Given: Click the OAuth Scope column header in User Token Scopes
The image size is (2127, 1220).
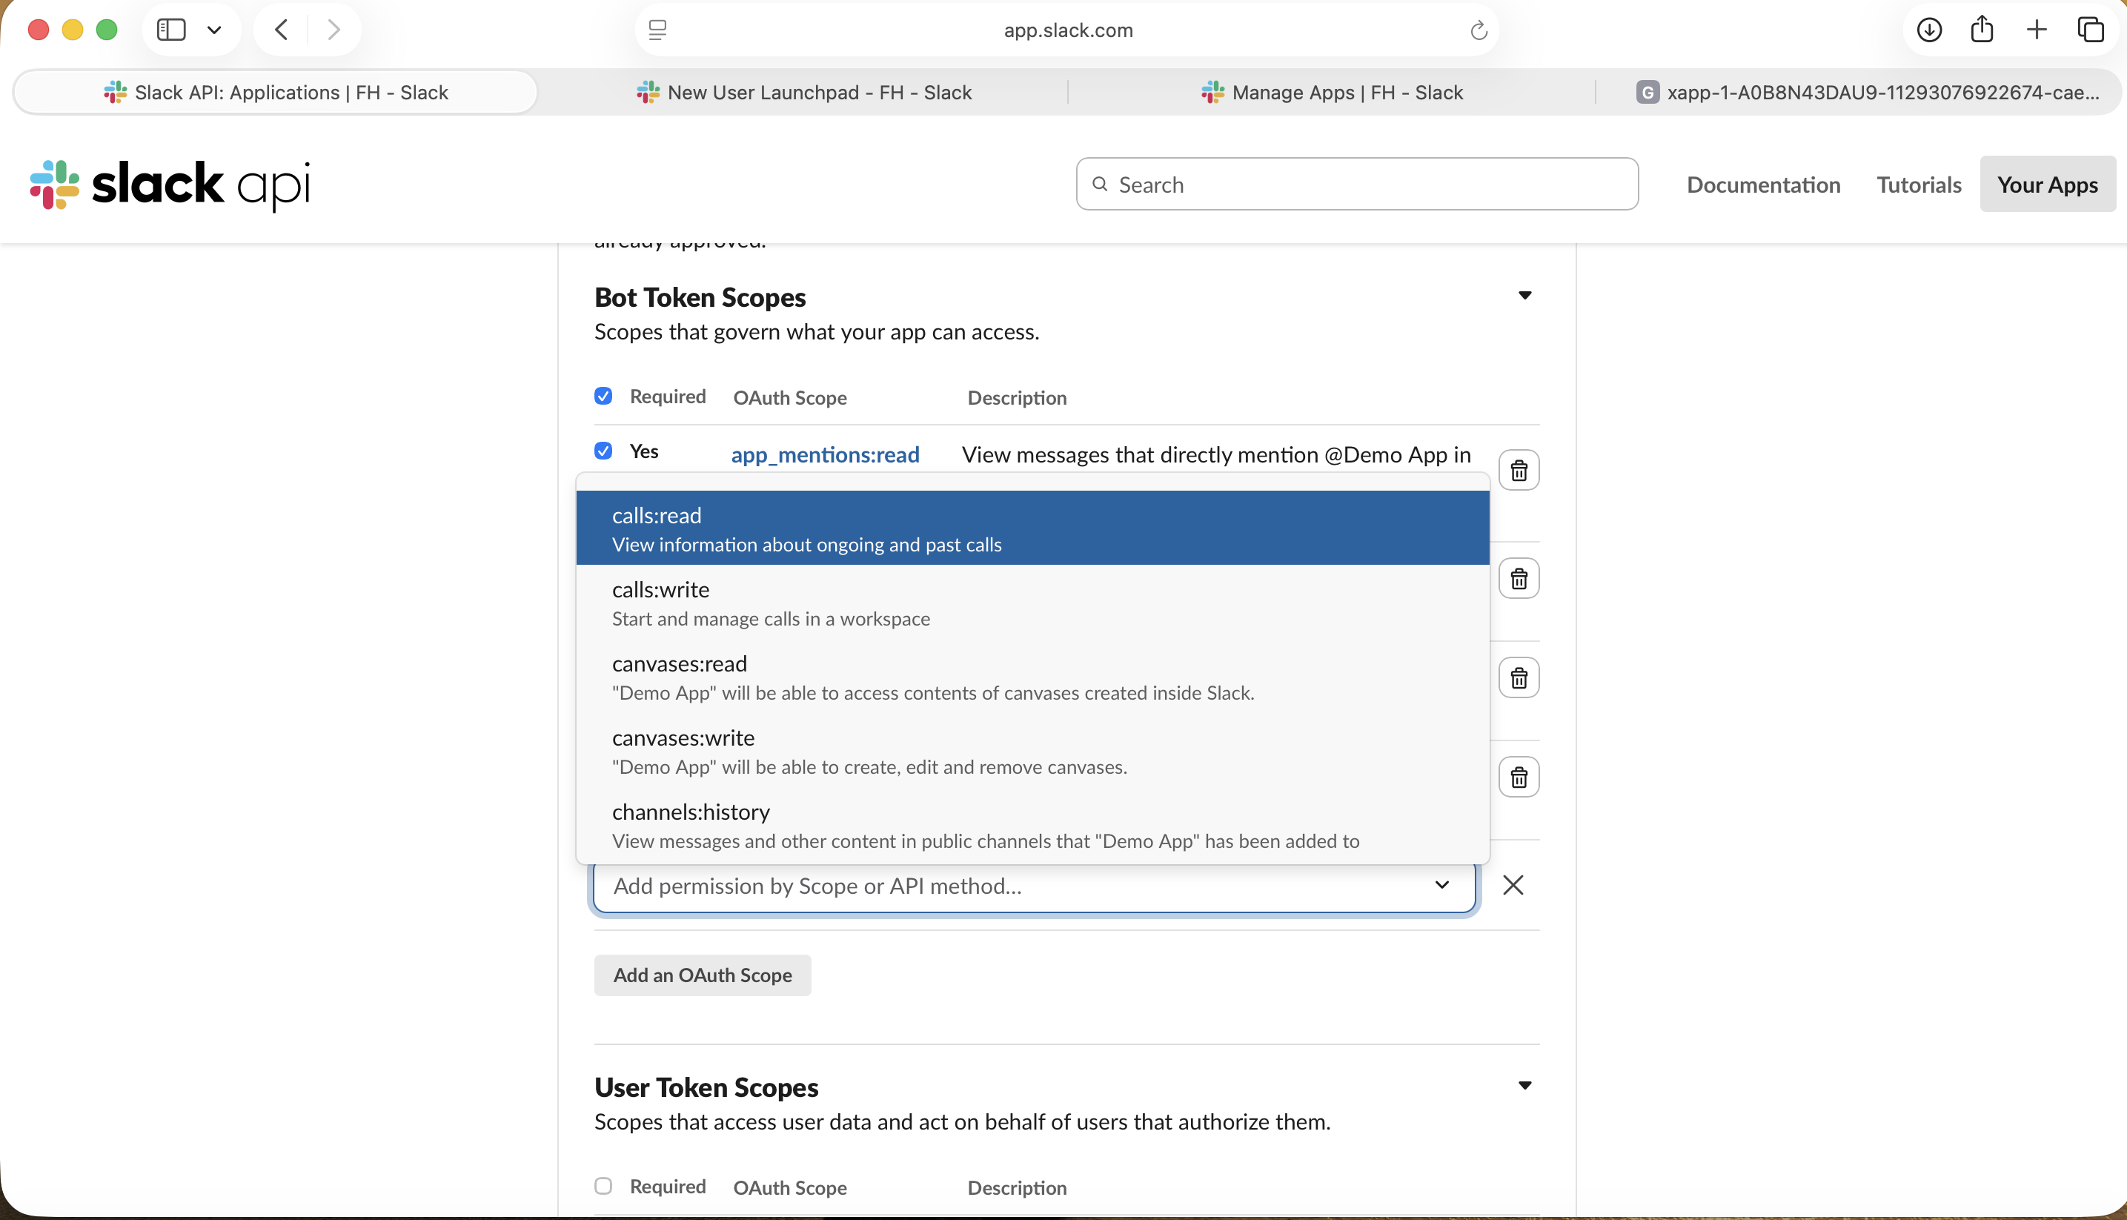Looking at the screenshot, I should click(x=790, y=1187).
